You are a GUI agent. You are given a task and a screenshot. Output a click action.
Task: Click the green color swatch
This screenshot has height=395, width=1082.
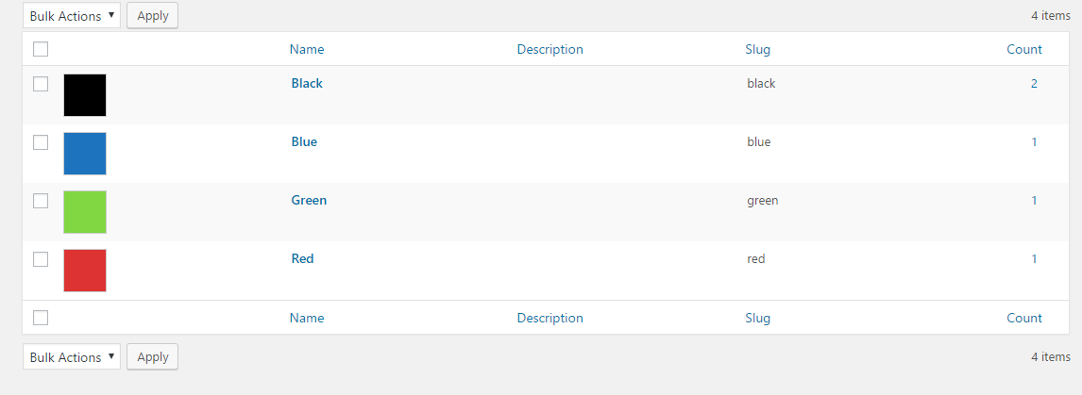85,212
